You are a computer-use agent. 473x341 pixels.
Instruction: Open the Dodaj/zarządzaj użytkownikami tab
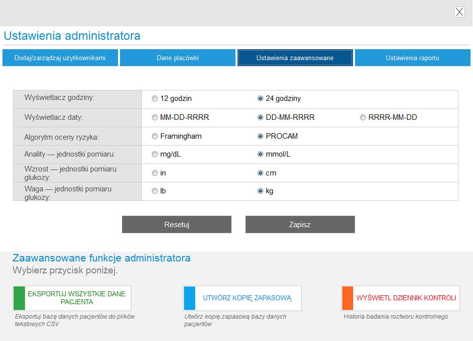pyautogui.click(x=60, y=58)
